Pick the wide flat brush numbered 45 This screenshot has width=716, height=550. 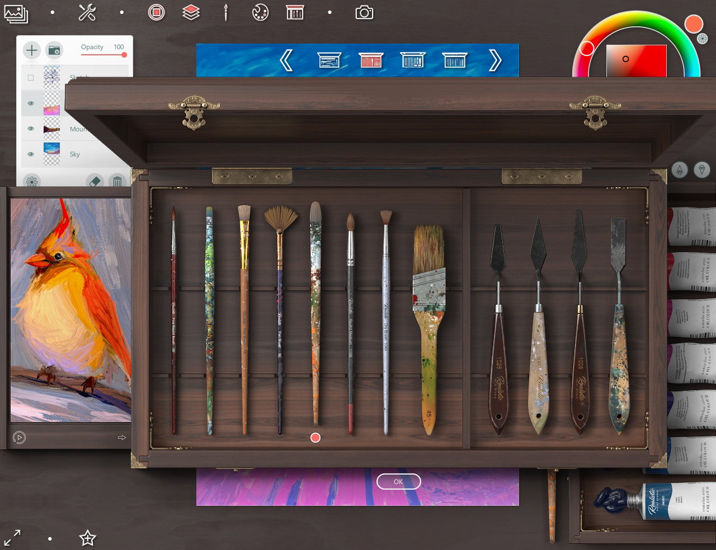pyautogui.click(x=429, y=330)
